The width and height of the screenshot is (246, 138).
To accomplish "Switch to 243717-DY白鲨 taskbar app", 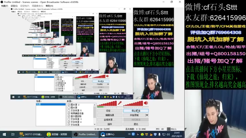I will (31, 134).
